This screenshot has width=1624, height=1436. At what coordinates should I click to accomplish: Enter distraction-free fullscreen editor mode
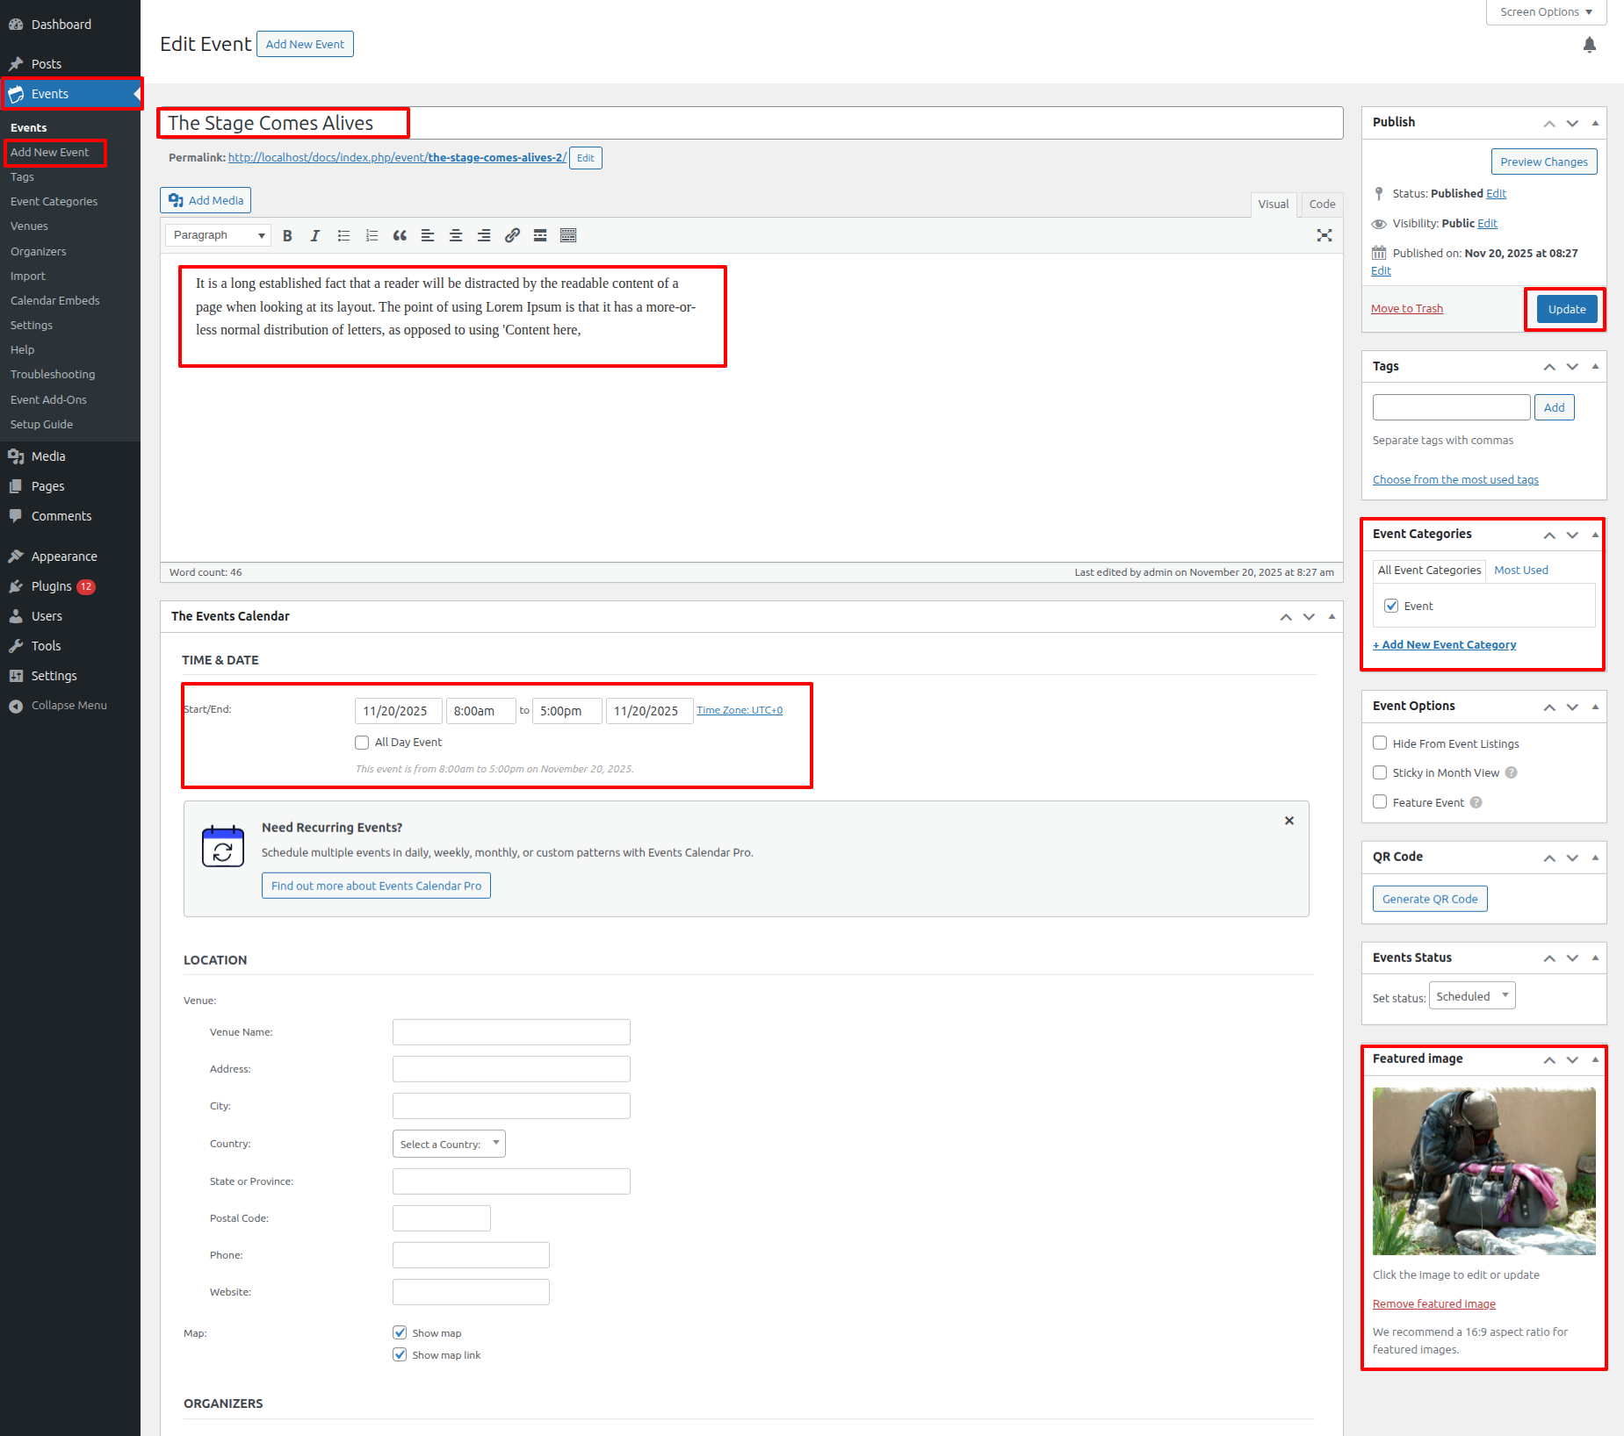pos(1324,235)
